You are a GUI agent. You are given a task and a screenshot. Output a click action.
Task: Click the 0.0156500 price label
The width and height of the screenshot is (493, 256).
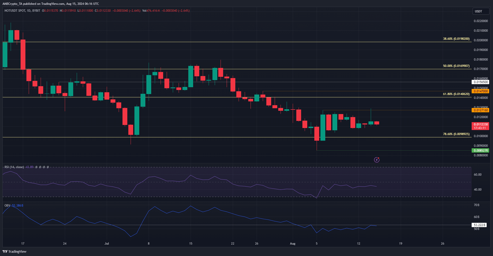tap(480, 82)
